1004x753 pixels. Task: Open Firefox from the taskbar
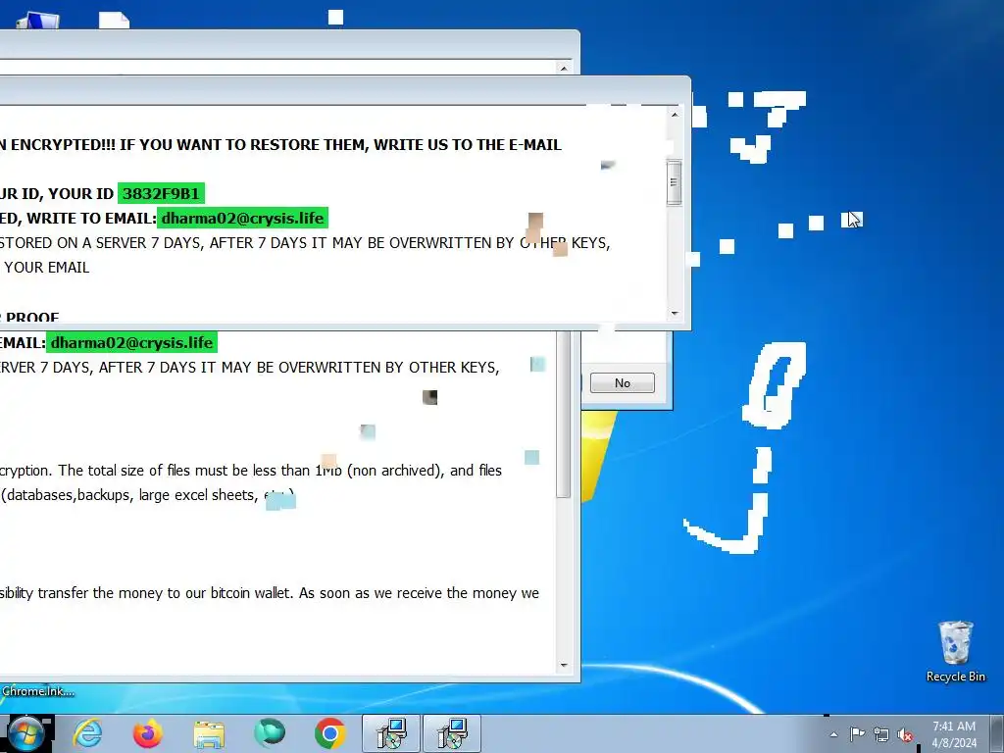click(148, 733)
